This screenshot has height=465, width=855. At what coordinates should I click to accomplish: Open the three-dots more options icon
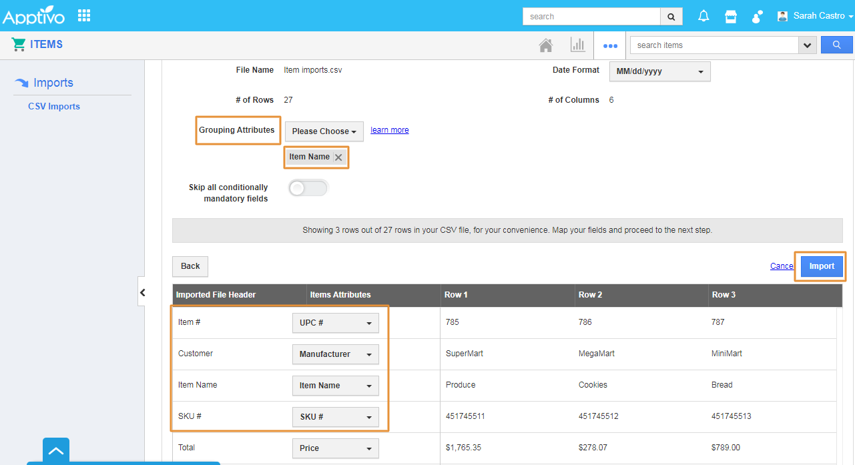pyautogui.click(x=610, y=46)
